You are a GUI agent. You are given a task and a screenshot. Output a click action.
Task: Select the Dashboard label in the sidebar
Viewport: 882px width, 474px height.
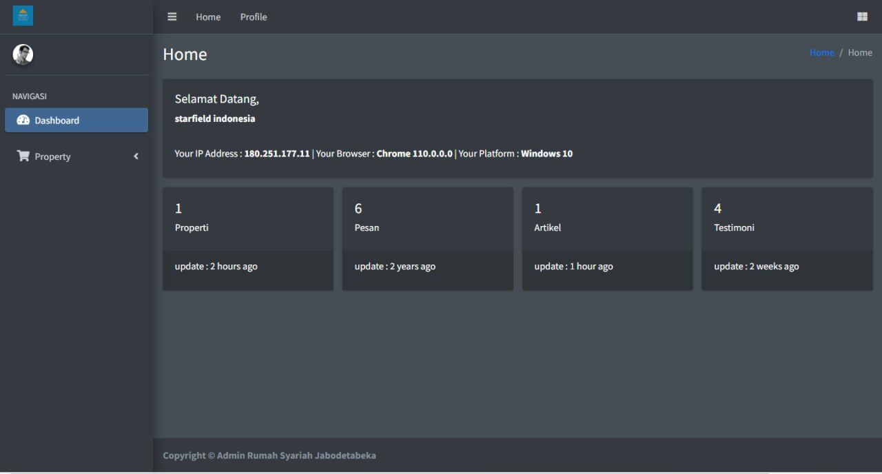pyautogui.click(x=57, y=120)
